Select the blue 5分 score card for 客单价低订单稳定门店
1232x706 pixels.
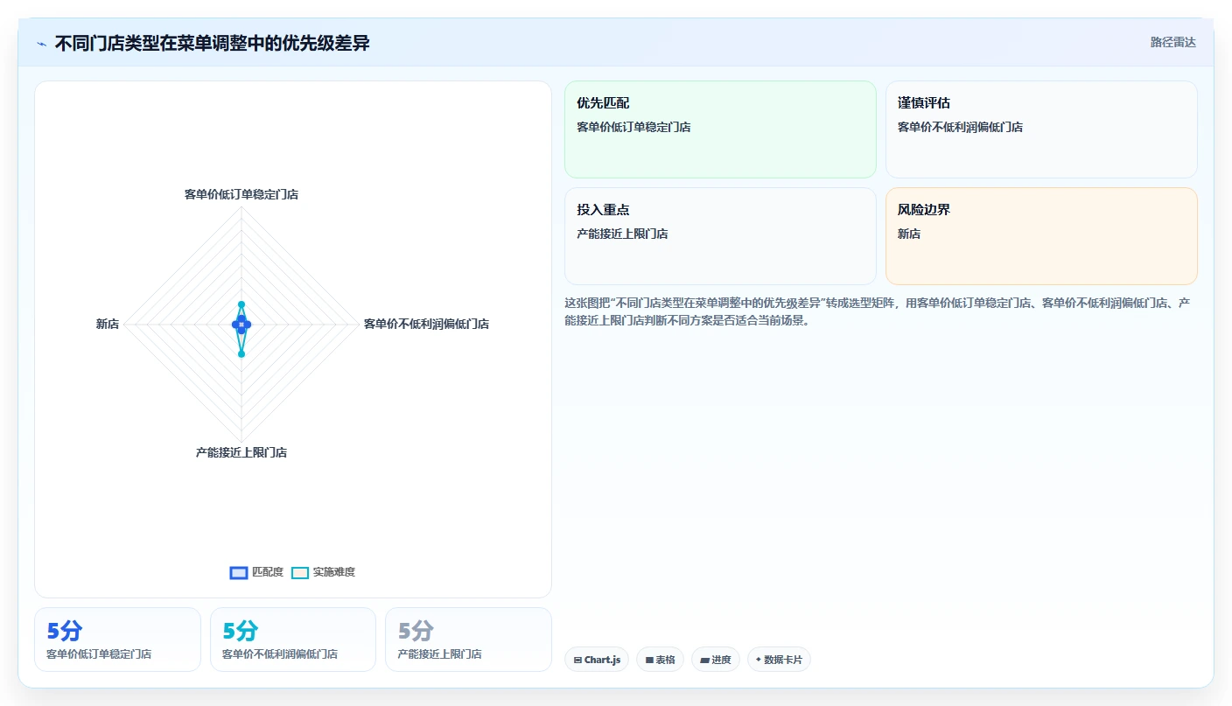coord(117,640)
